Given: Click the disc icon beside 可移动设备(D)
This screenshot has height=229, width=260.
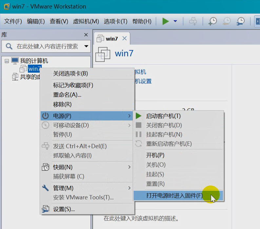Looking at the screenshot, I should click(45, 125).
